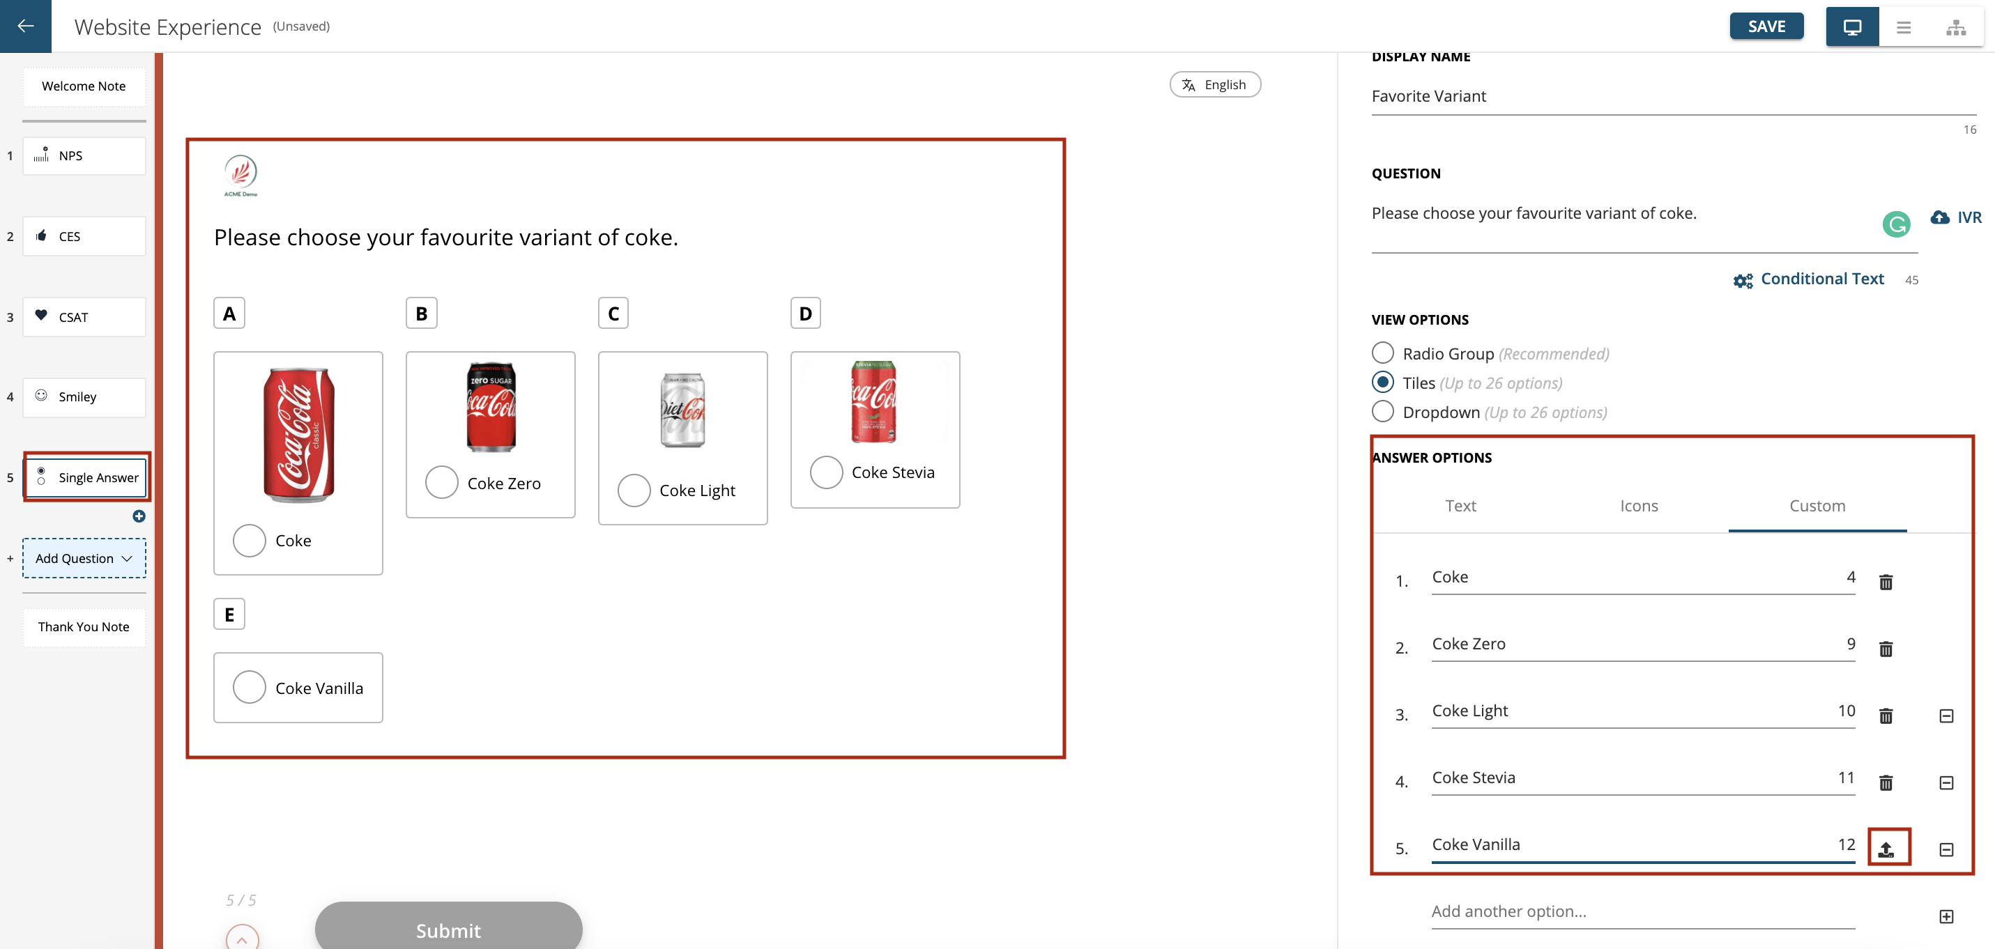Remove Coke Vanilla option with minus icon
Image resolution: width=1995 pixels, height=949 pixels.
pos(1946,849)
